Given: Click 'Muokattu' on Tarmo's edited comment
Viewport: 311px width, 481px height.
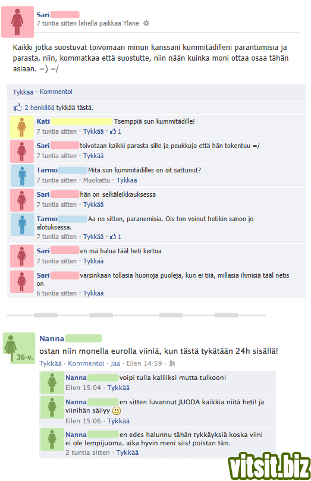Looking at the screenshot, I should click(x=96, y=180).
